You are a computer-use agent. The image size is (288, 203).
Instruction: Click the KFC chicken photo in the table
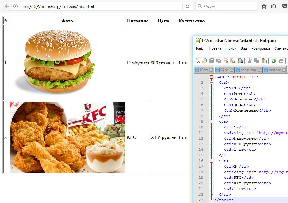click(x=67, y=137)
